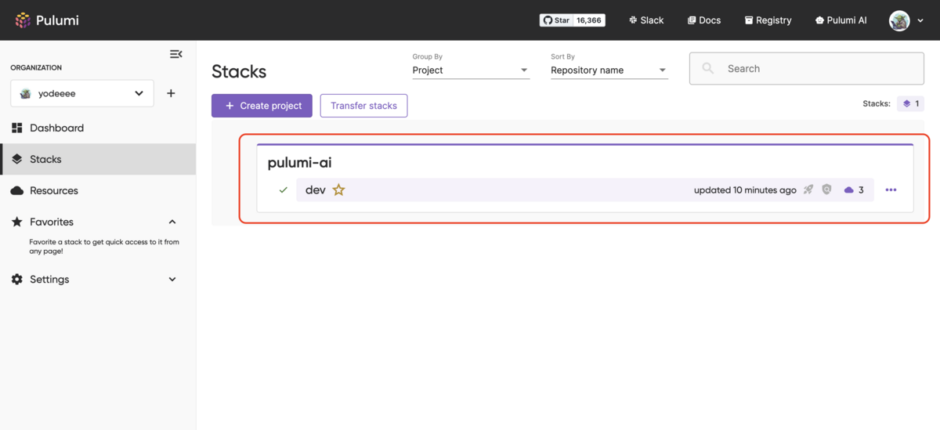
Task: Click the Settings gear icon
Action: [17, 279]
